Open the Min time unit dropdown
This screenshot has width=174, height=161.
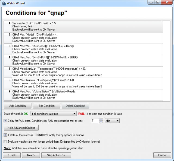[112, 121]
